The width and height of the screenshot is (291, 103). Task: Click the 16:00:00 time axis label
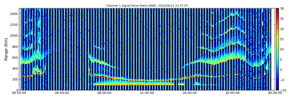(x=189, y=93)
